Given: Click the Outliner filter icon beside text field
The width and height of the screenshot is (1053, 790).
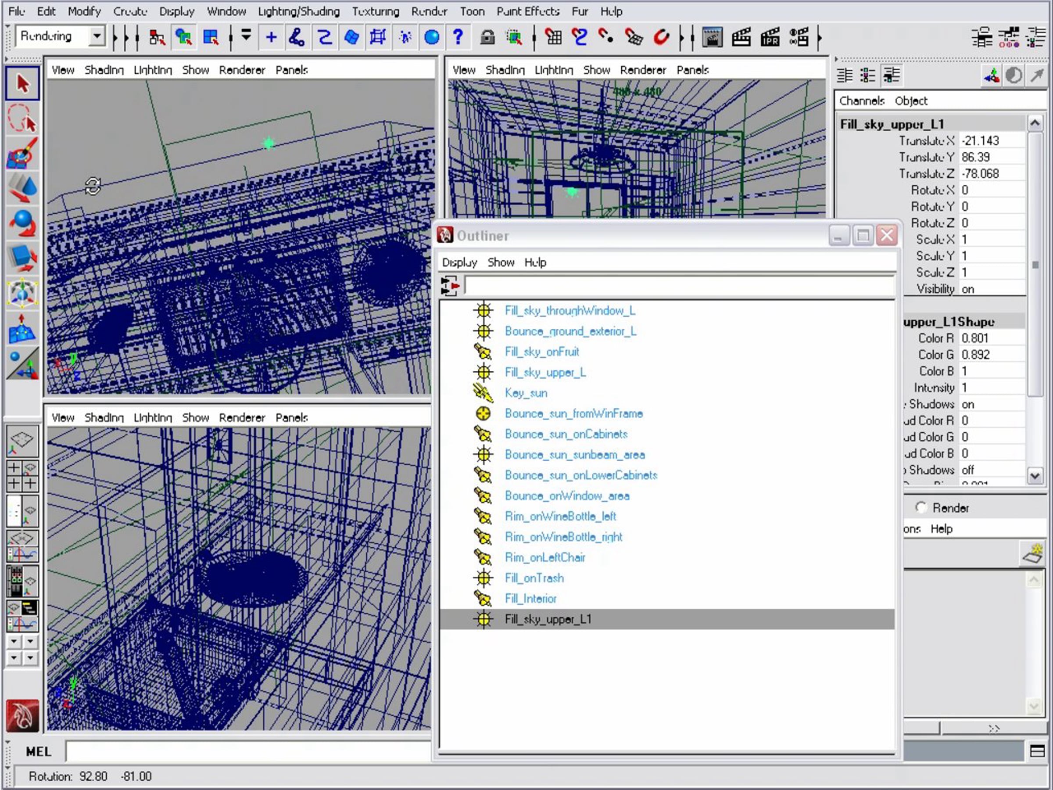Looking at the screenshot, I should 449,286.
